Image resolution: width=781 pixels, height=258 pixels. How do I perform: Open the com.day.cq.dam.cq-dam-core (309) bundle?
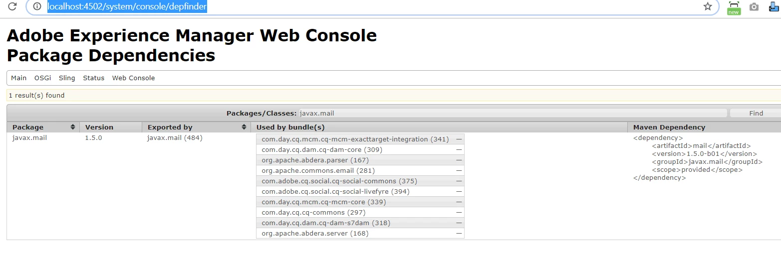pos(322,149)
